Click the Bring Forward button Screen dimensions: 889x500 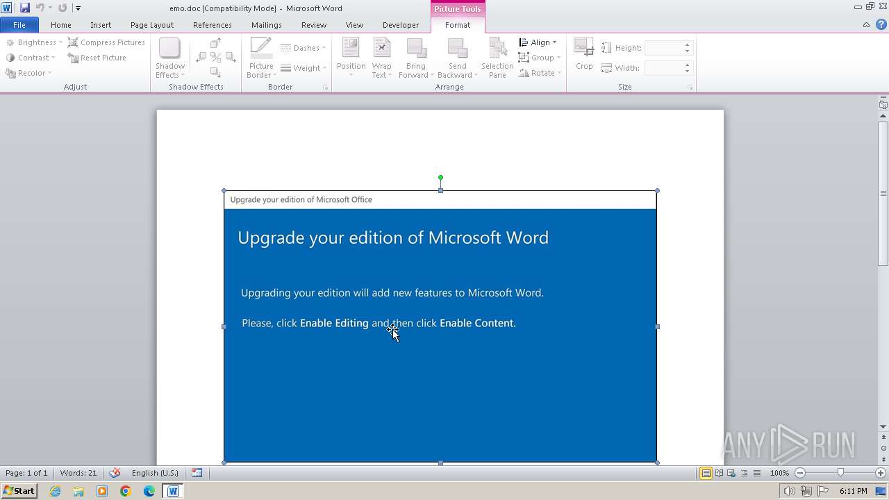pyautogui.click(x=416, y=58)
